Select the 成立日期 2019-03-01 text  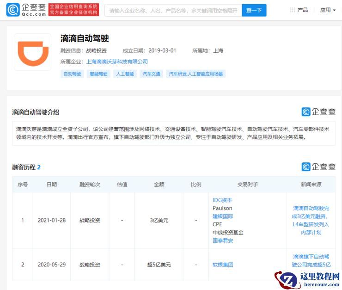[149, 50]
